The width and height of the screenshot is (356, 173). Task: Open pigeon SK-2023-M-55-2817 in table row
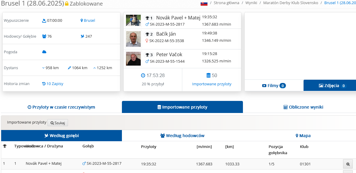104,164
